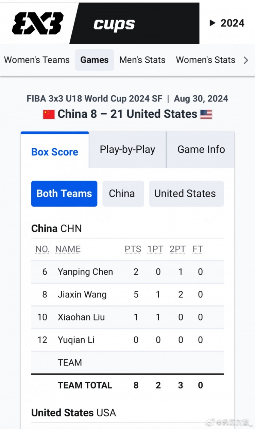Filter box score to United States

(x=185, y=194)
